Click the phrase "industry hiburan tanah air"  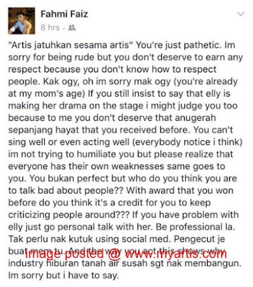[x=63, y=263]
